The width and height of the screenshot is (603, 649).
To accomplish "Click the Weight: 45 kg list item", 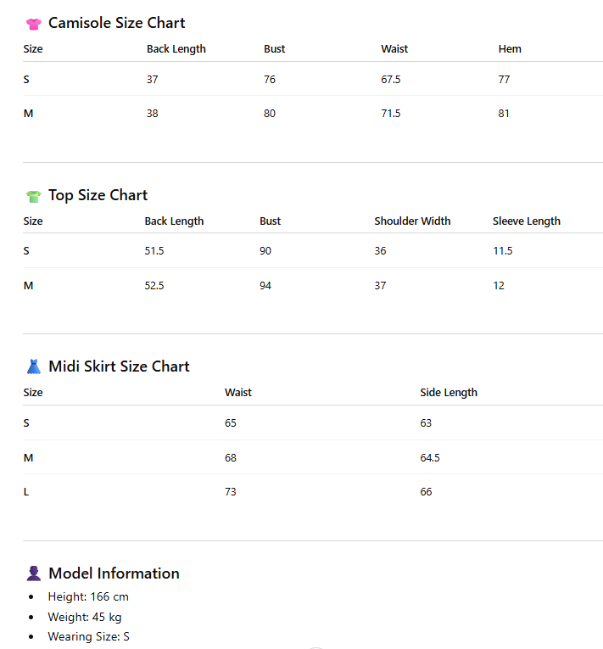I will pos(85,617).
